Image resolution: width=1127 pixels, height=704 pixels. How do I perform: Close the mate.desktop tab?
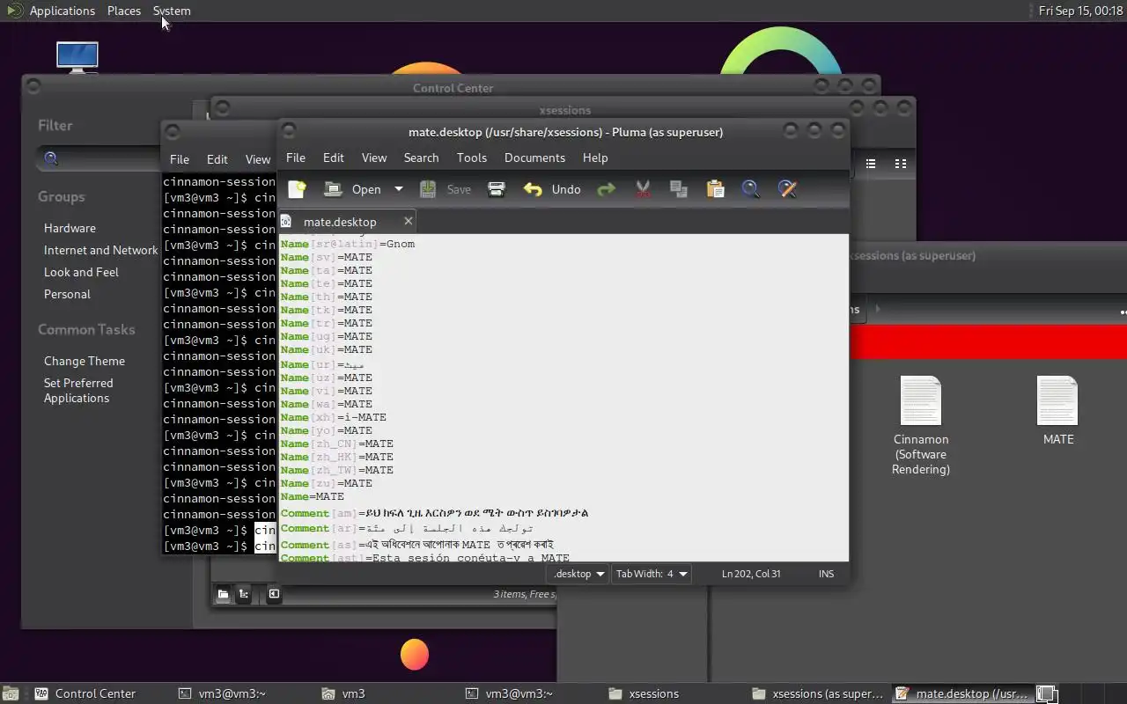[408, 221]
